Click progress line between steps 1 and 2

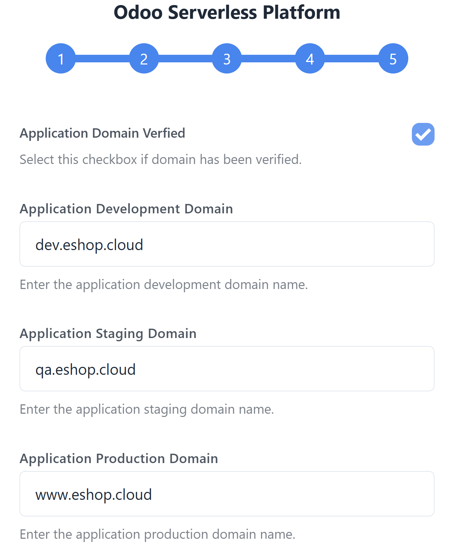[x=102, y=58]
